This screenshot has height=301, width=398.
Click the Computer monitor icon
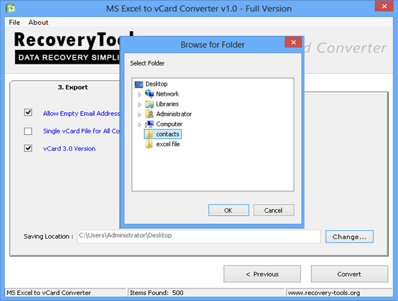coord(149,124)
